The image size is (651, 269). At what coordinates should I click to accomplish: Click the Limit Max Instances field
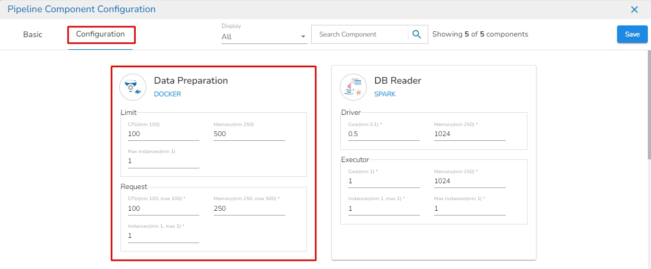click(163, 161)
